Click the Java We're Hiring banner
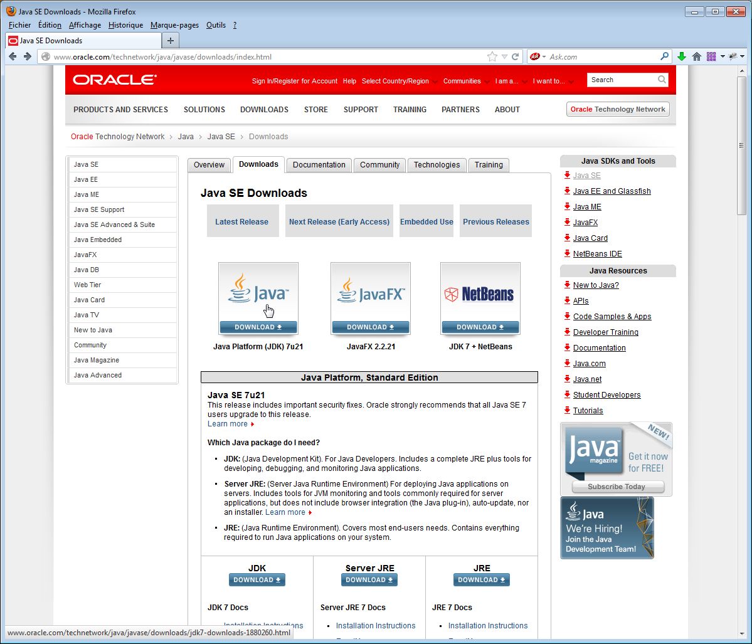Image resolution: width=752 pixels, height=644 pixels. [606, 528]
